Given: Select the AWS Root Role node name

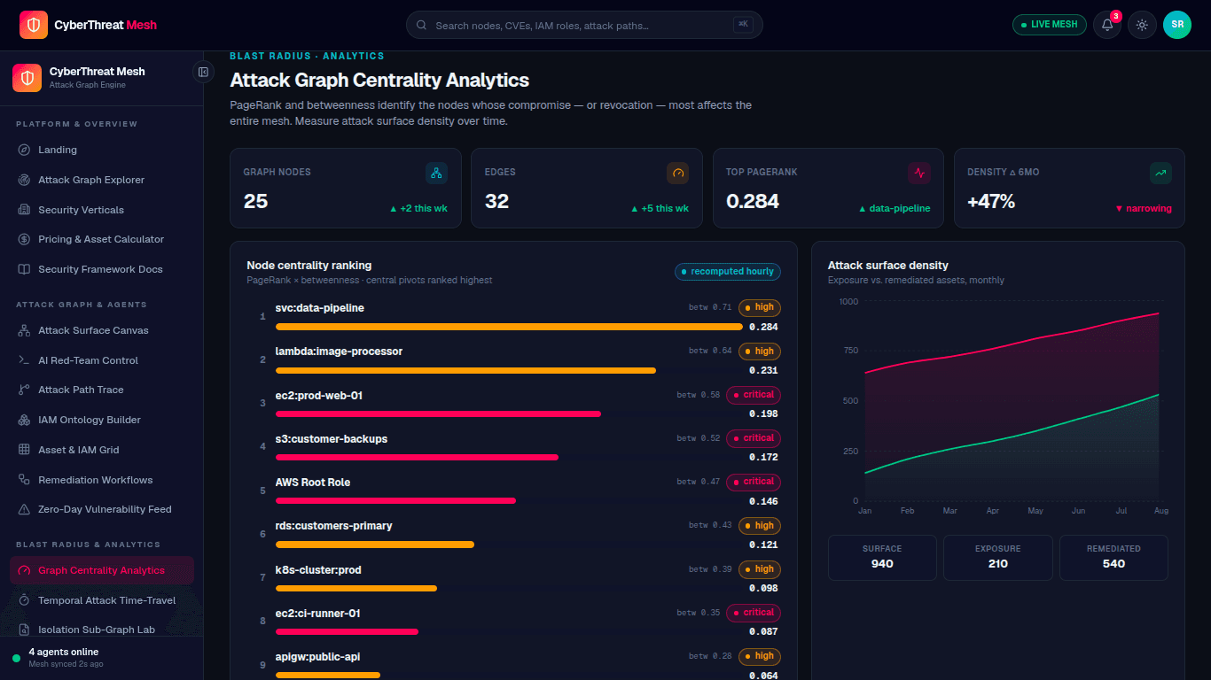Looking at the screenshot, I should click(x=313, y=483).
